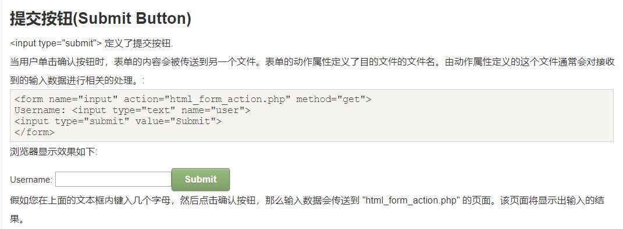Click the code line with type="text"
Image resolution: width=623 pixels, height=229 pixels.
tap(132, 110)
